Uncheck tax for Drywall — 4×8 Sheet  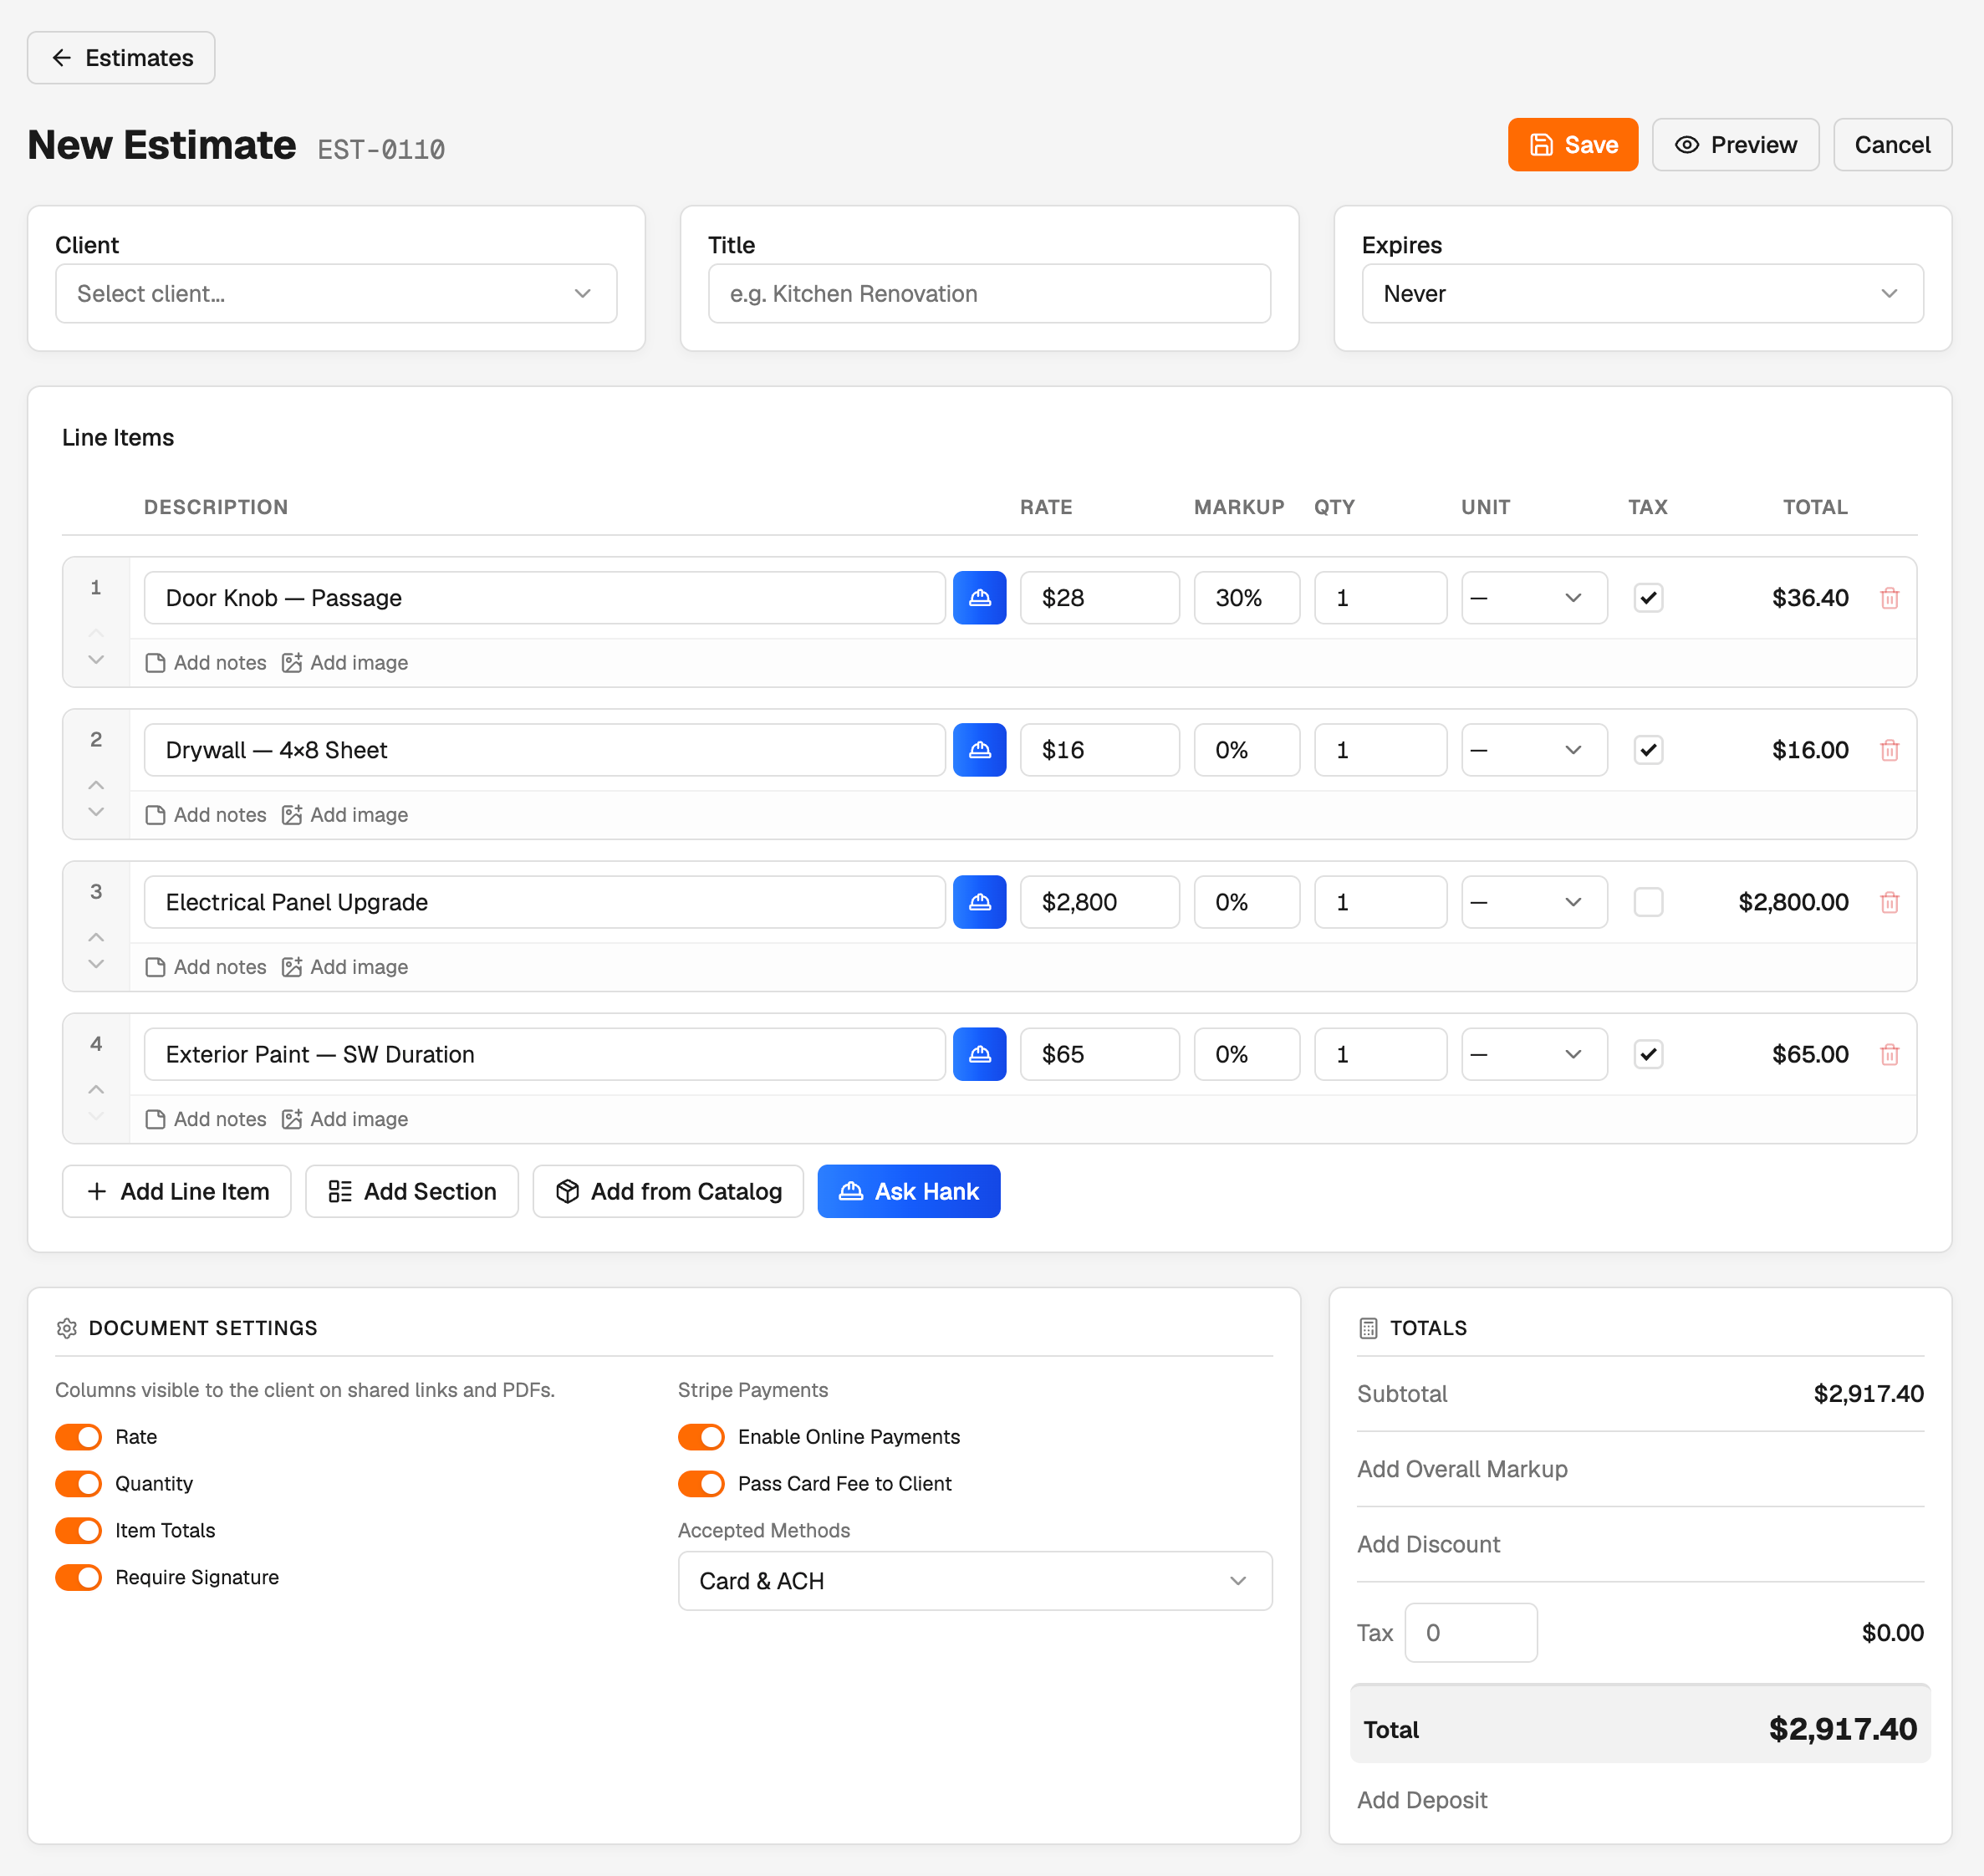1648,750
